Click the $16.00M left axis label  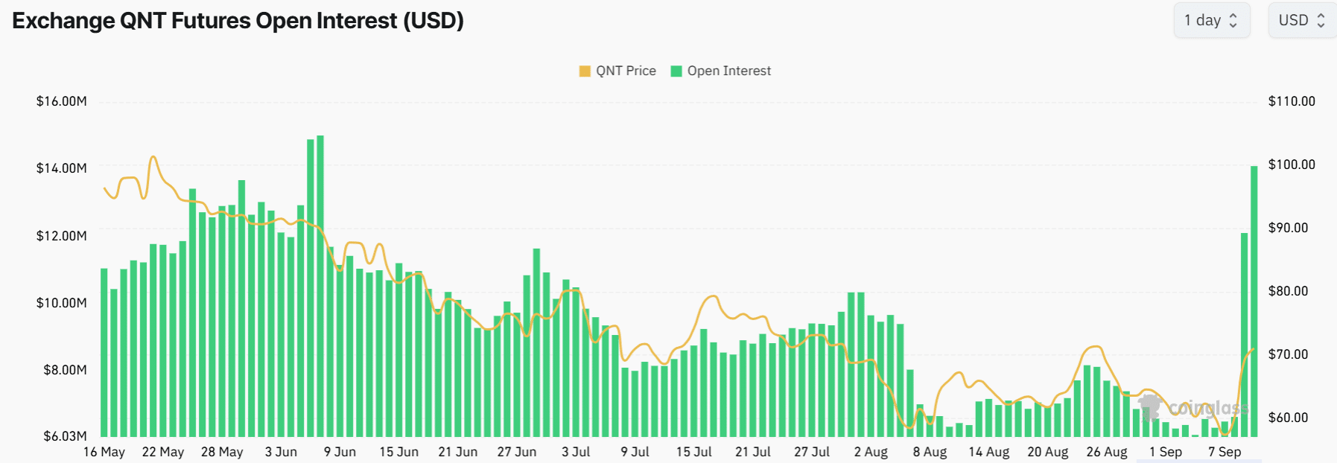tap(62, 101)
